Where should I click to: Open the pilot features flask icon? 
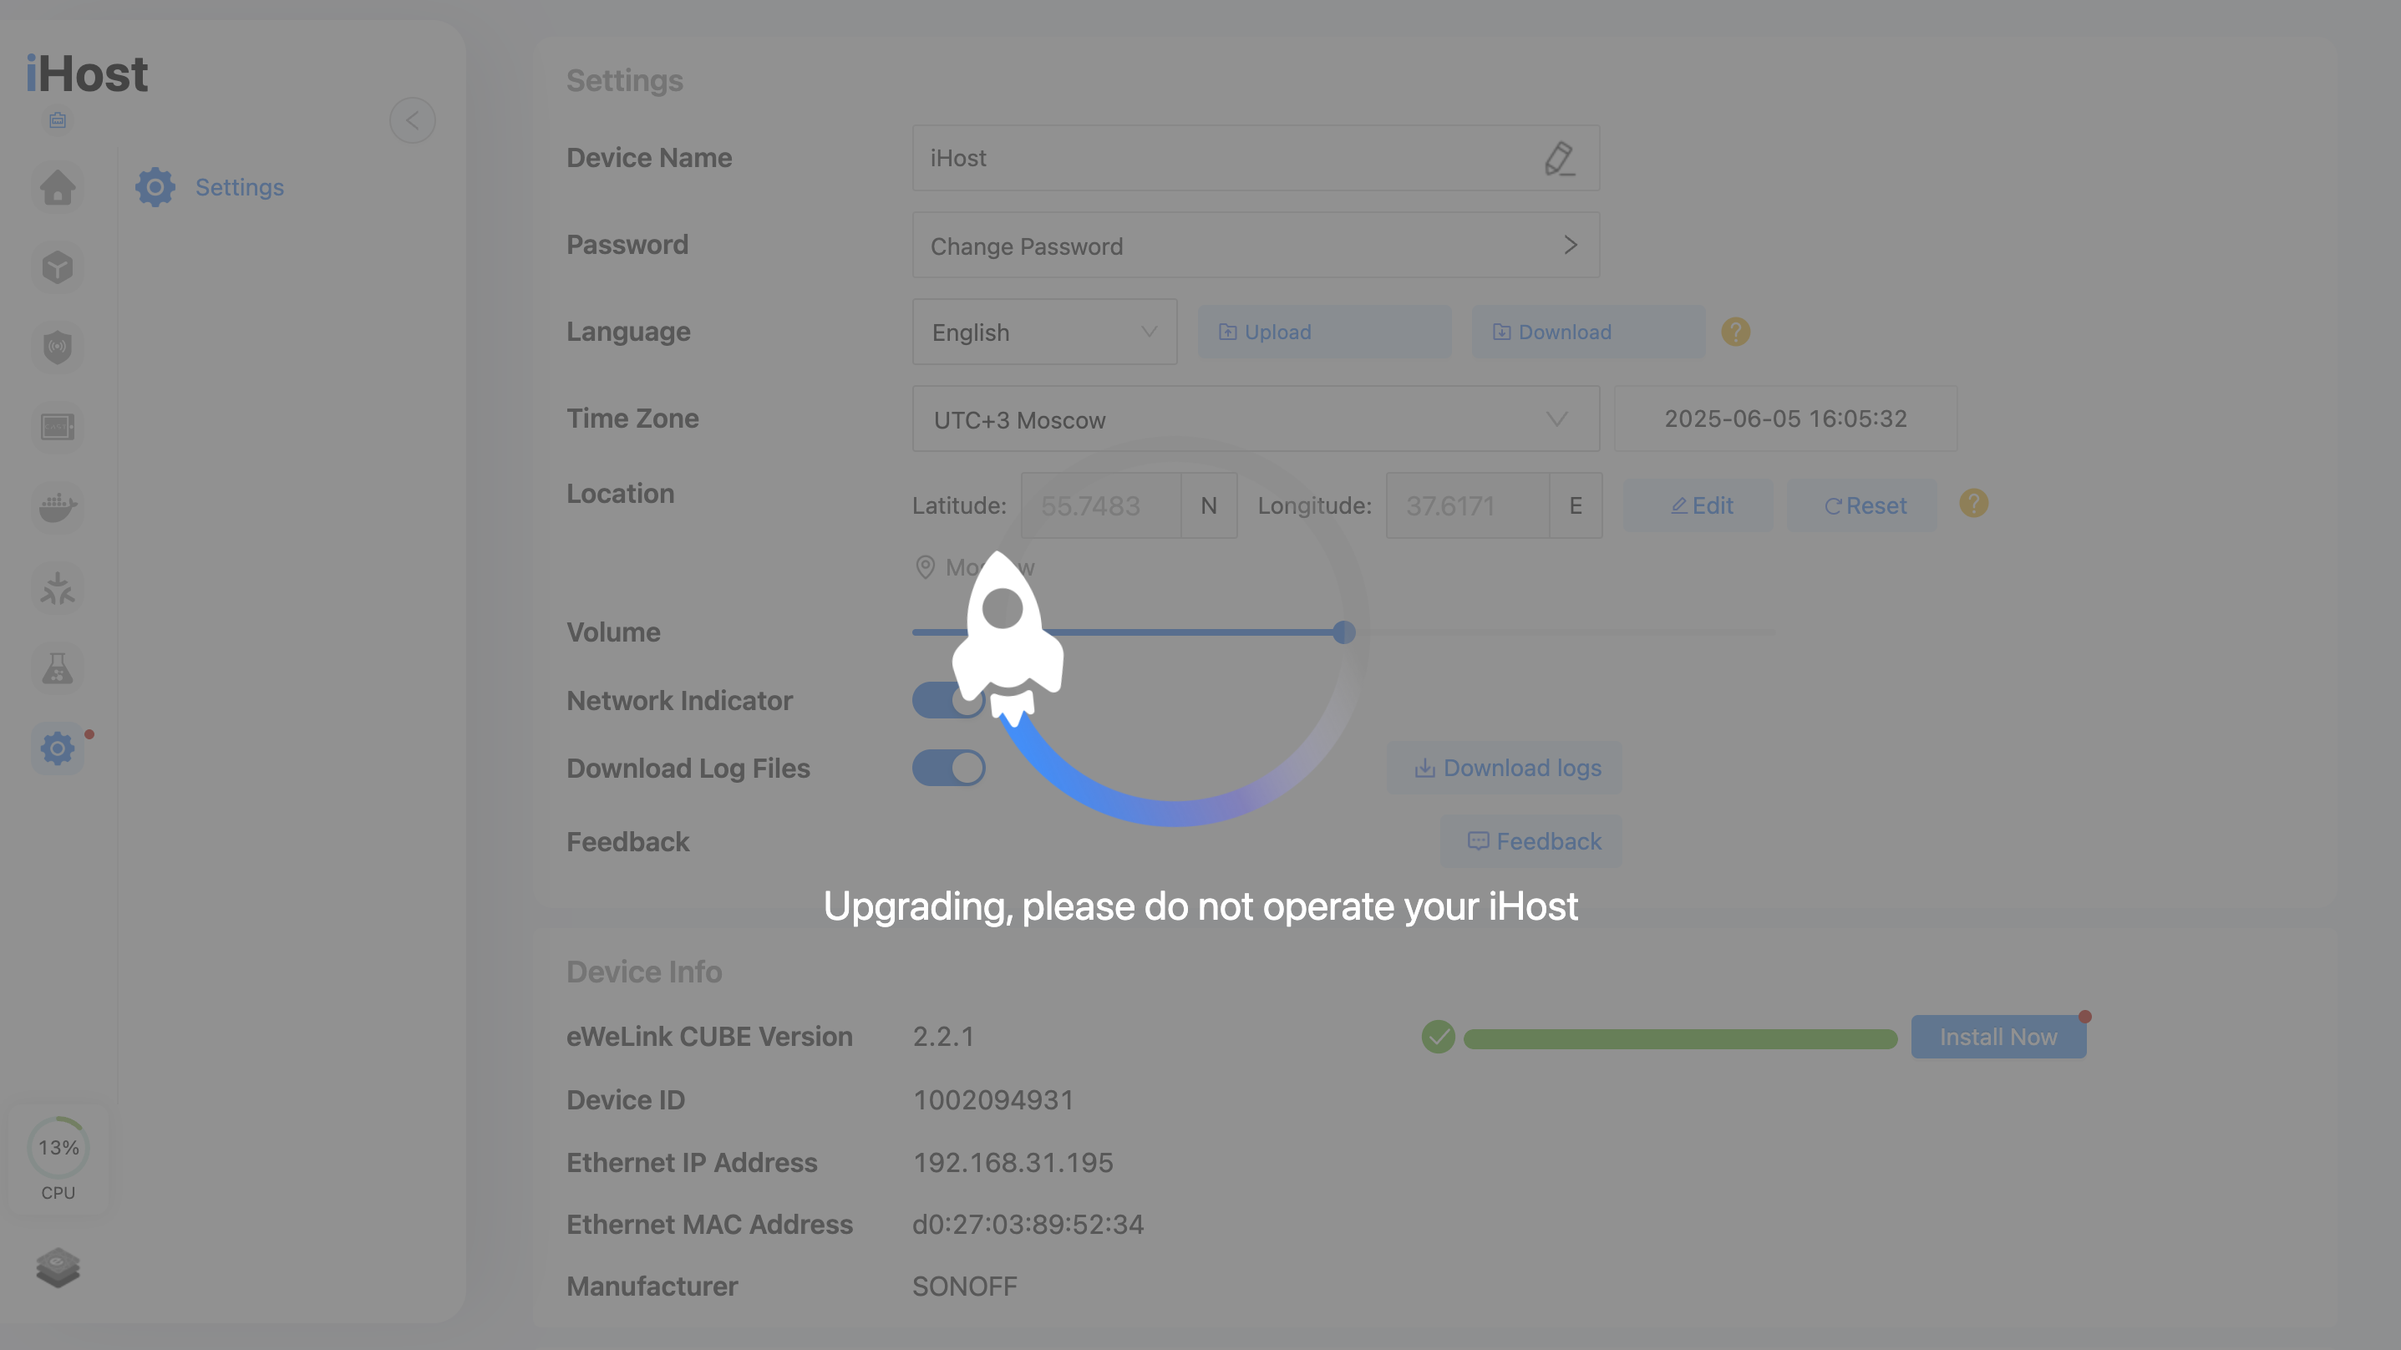coord(58,667)
